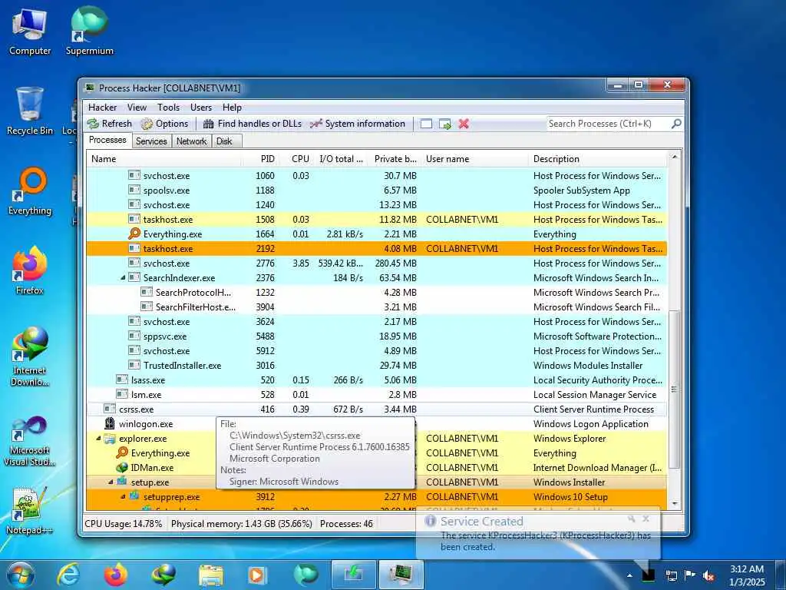The height and width of the screenshot is (590, 786).
Task: Click the process list scroll up arrow
Action: 675,157
